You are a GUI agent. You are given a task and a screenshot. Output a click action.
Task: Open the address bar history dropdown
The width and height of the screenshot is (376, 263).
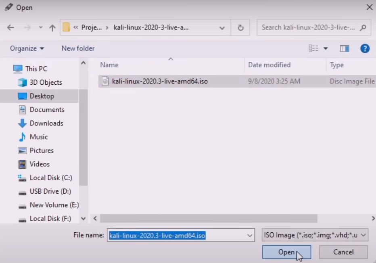coord(222,28)
